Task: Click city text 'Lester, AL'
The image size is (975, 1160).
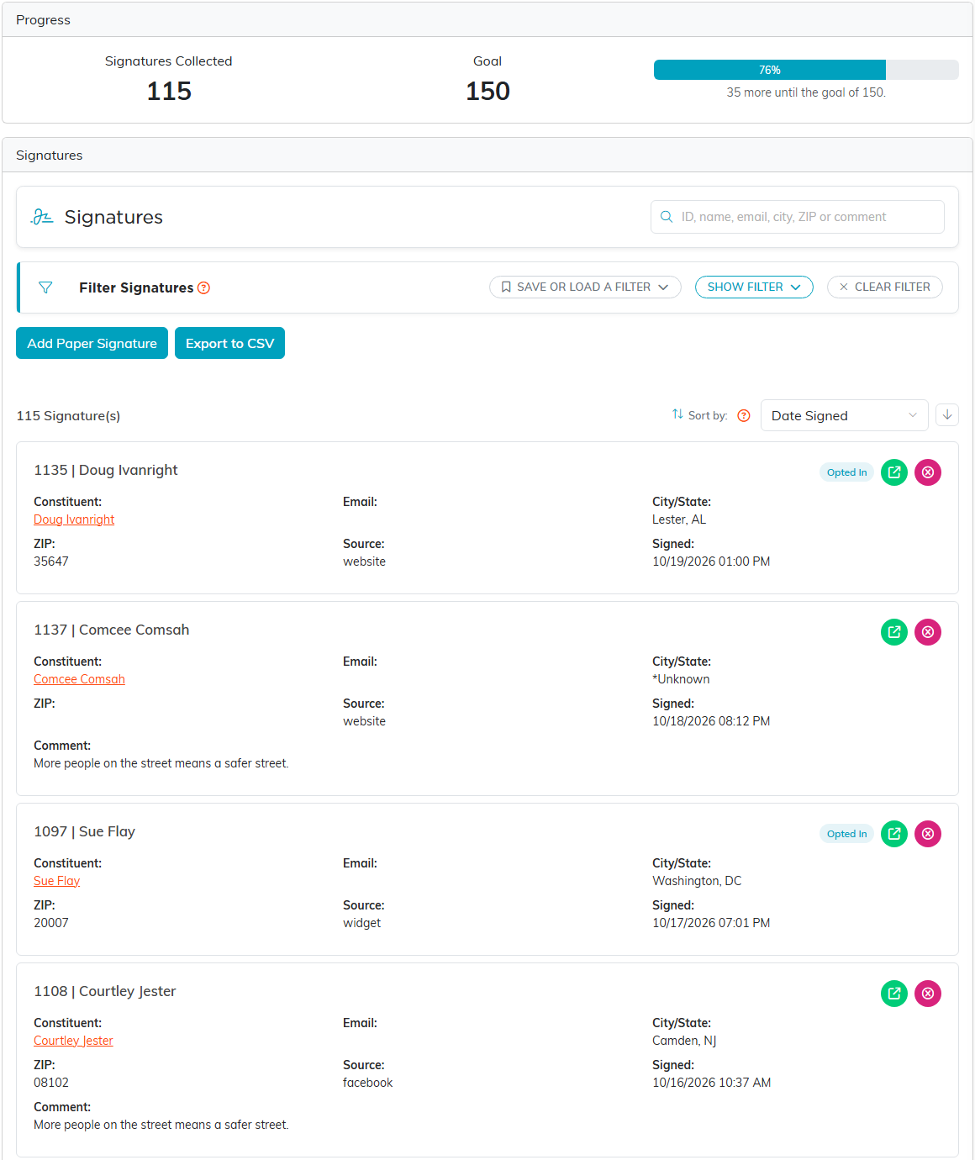Action: point(679,519)
